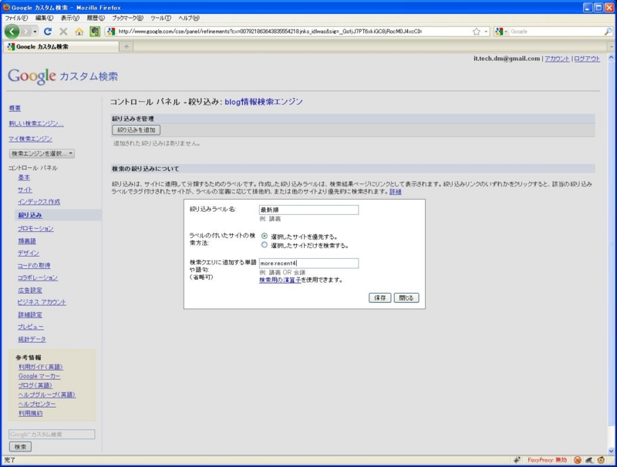Expand the 検索エンジンを選択 dropdown
The height and width of the screenshot is (467, 617).
click(42, 153)
